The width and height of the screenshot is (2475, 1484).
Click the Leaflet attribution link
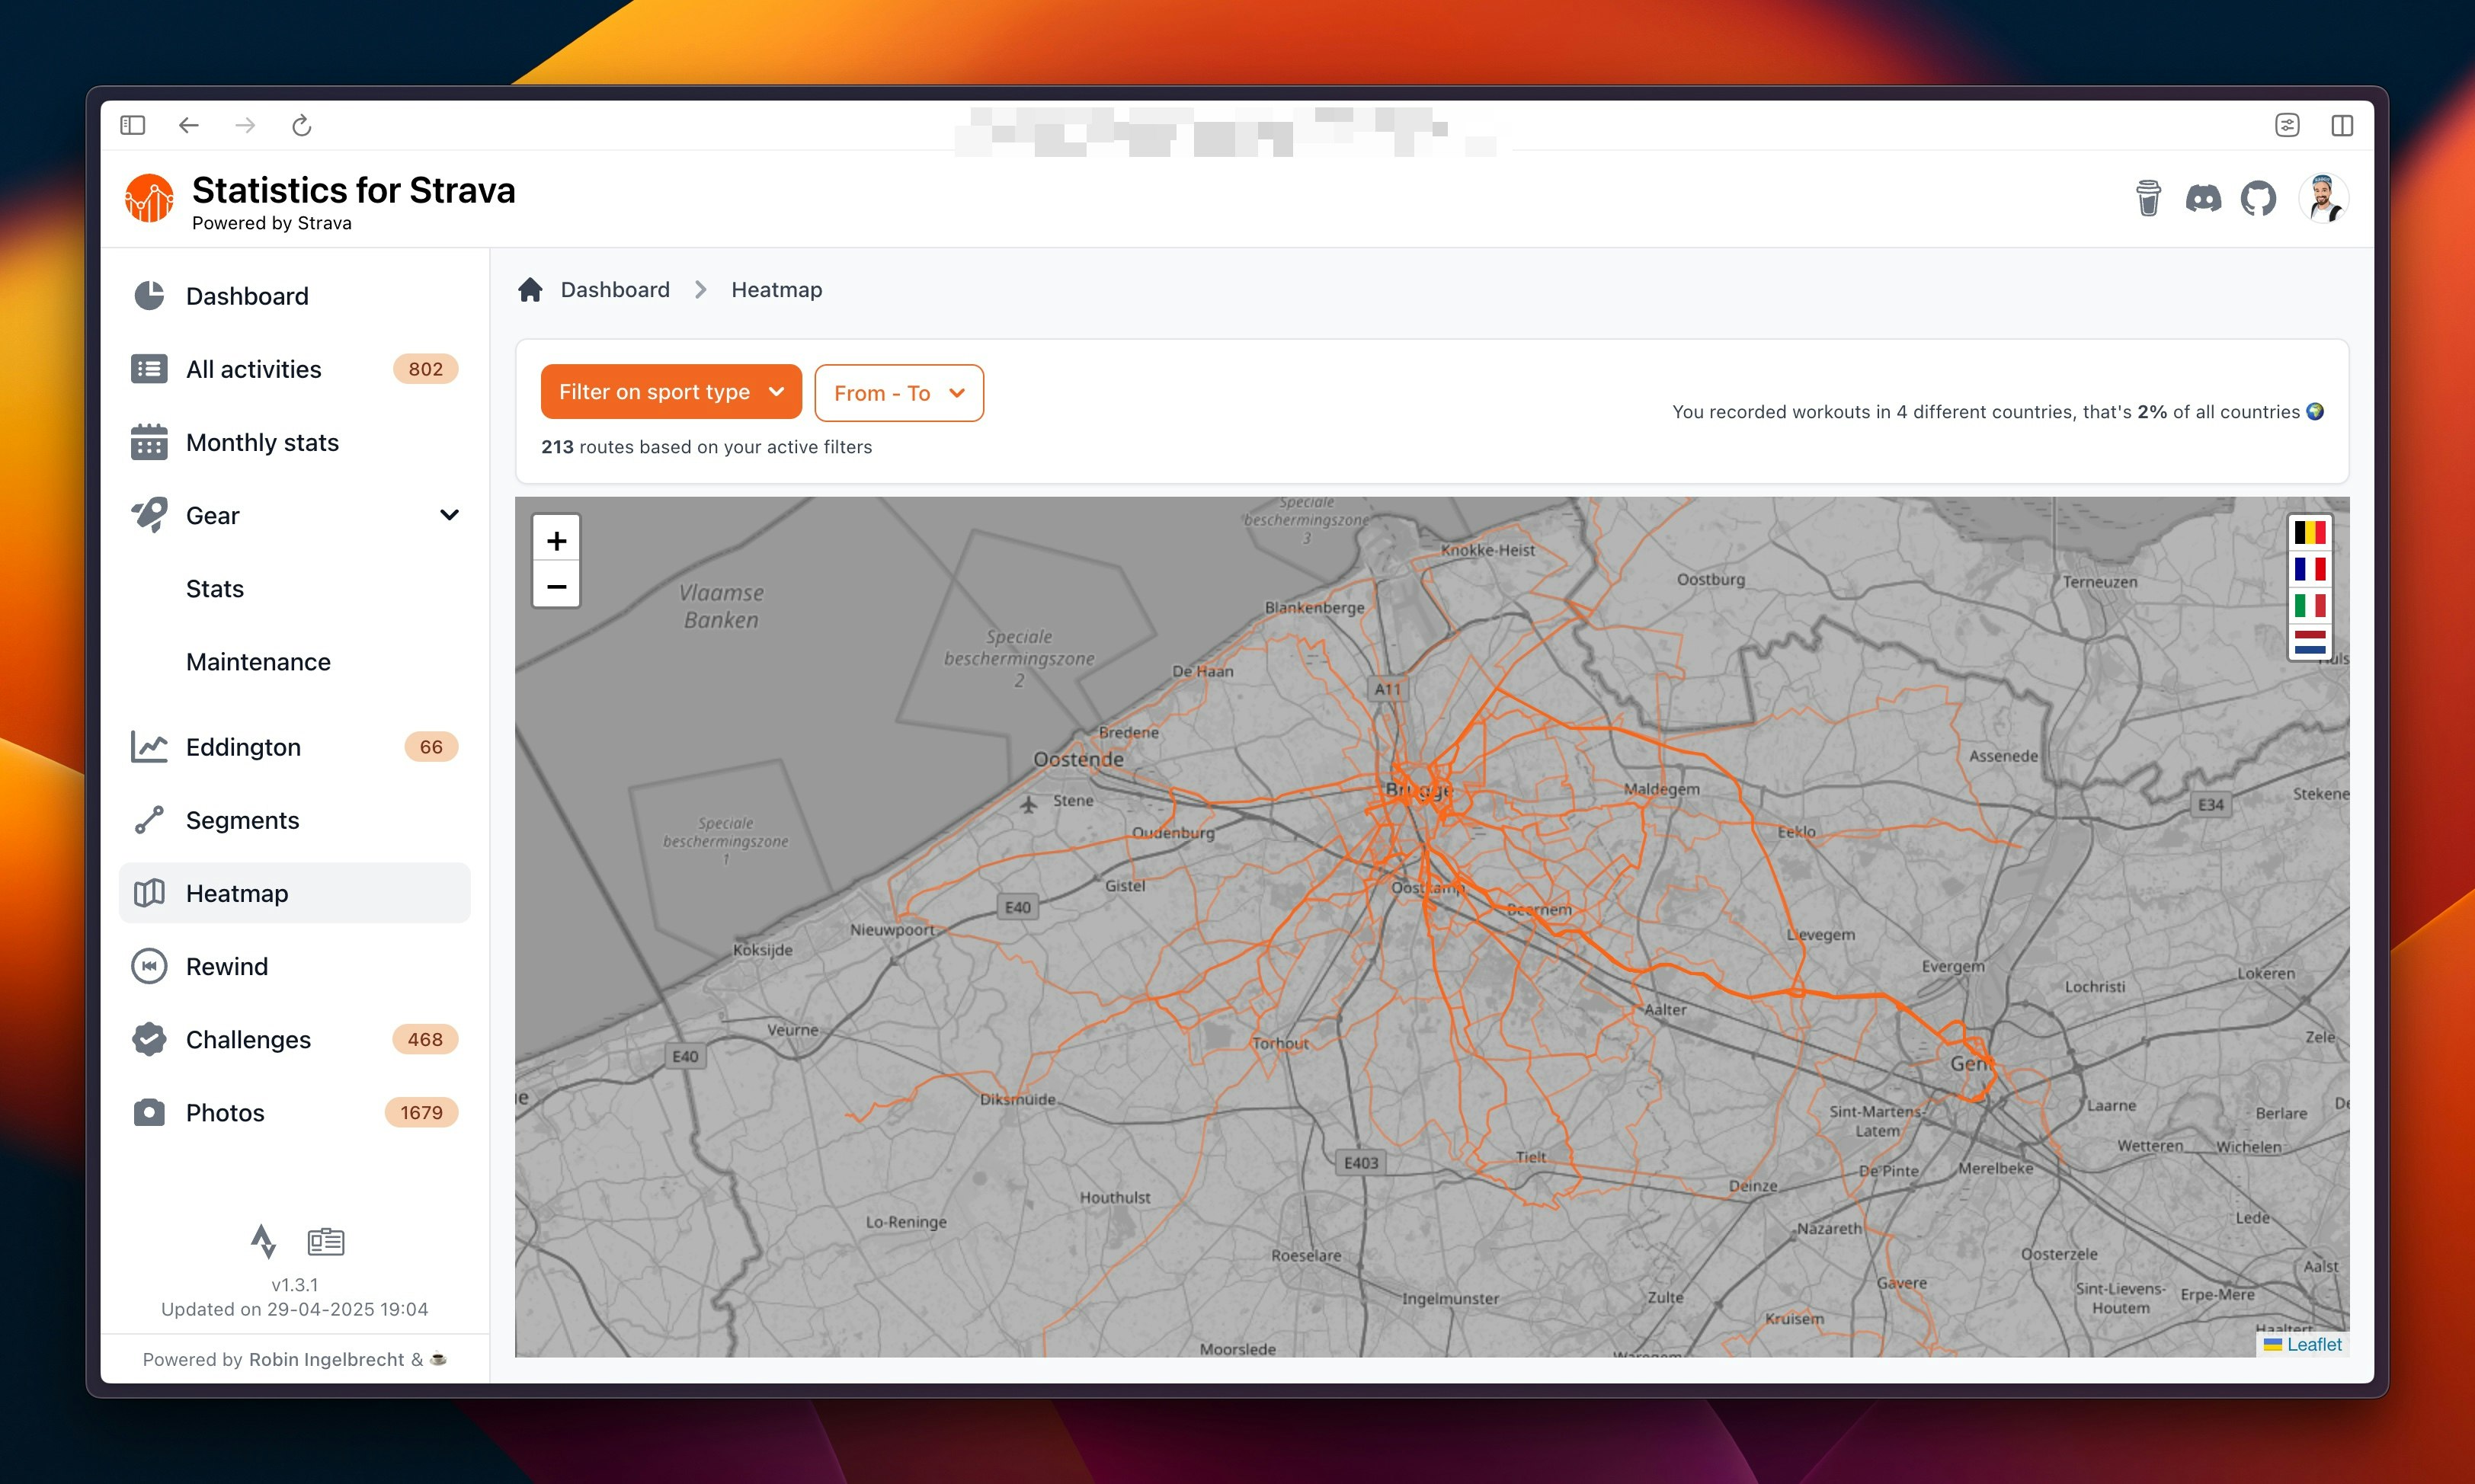tap(2314, 1344)
